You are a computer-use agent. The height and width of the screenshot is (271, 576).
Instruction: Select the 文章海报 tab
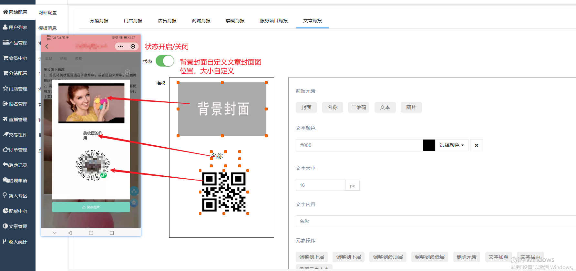coord(313,21)
